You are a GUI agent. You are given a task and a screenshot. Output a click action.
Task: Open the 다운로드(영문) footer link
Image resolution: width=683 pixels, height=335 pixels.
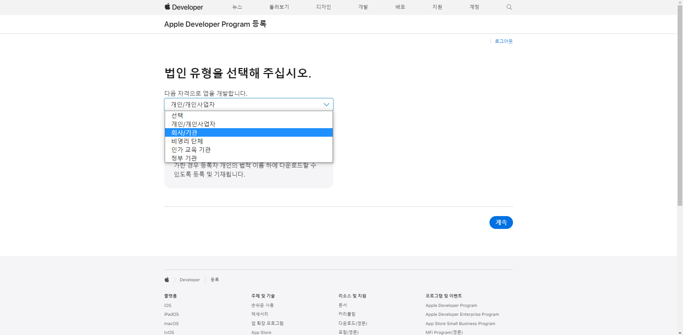coord(353,324)
